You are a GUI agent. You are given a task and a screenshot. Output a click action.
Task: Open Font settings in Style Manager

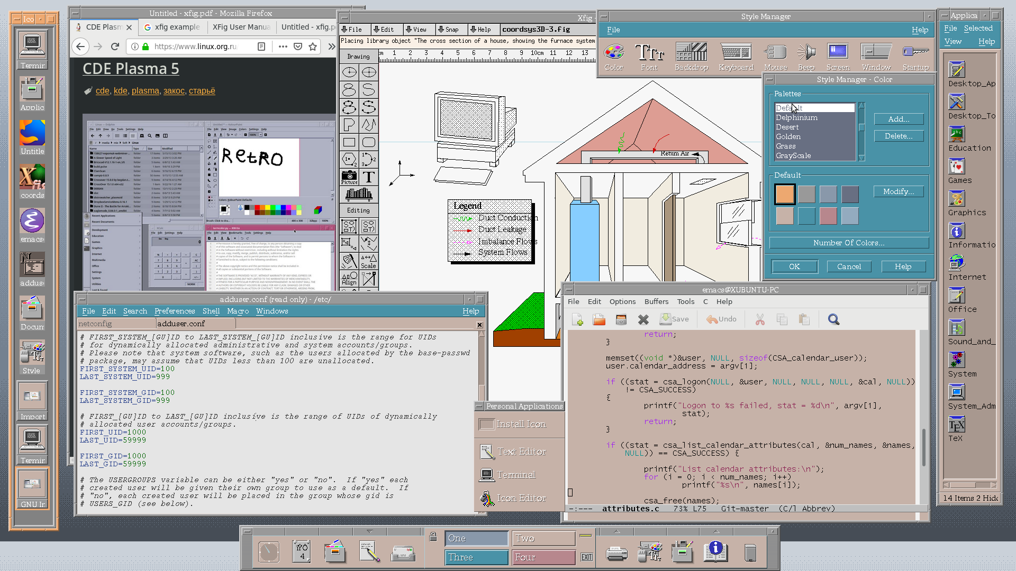pyautogui.click(x=649, y=57)
